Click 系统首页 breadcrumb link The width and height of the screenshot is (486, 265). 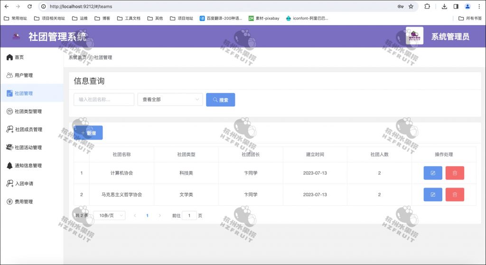pos(77,57)
